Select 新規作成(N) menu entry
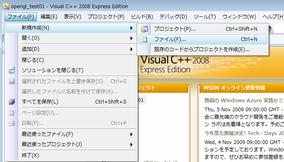This screenshot has width=284, height=162. tap(71, 28)
